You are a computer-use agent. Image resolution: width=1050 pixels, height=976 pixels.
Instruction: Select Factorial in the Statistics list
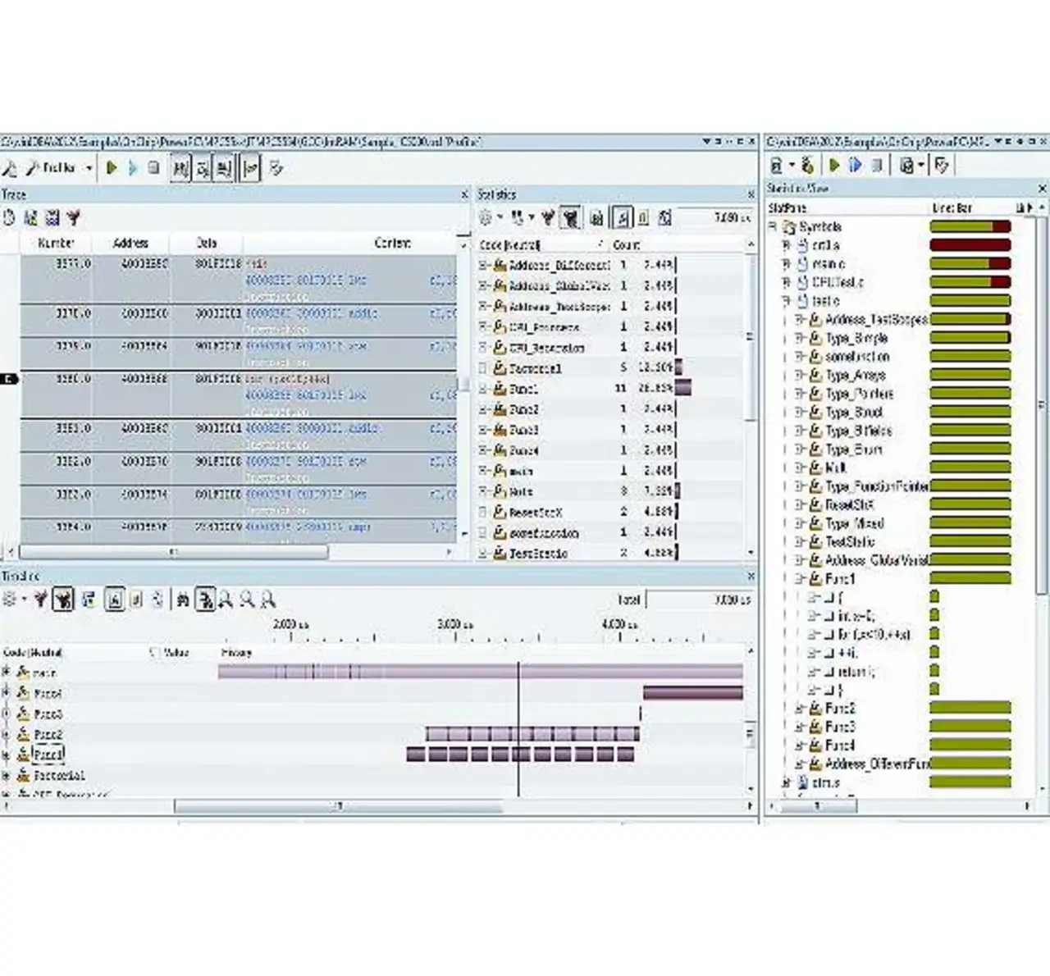[x=535, y=368]
